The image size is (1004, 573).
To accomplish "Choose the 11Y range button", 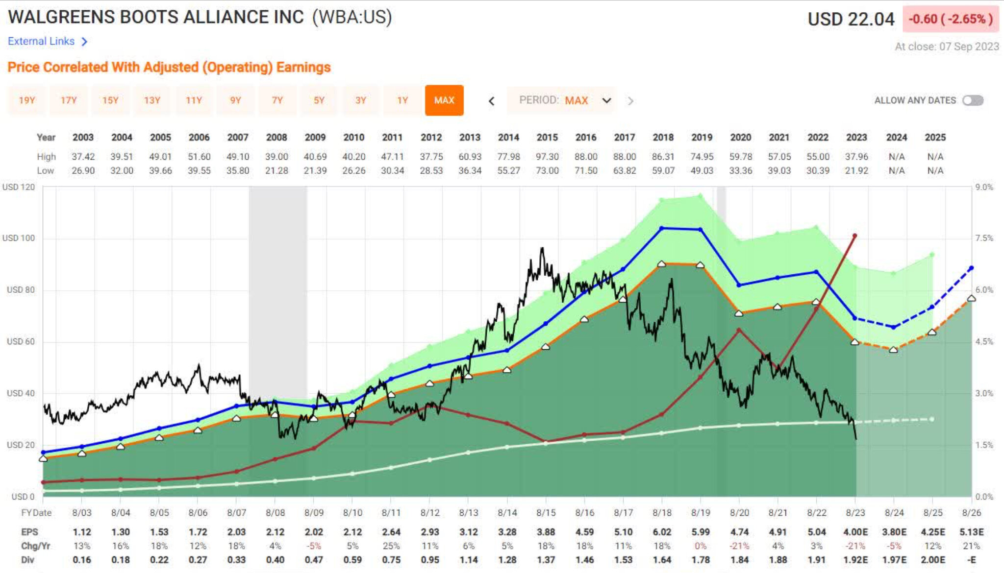I will tap(194, 100).
